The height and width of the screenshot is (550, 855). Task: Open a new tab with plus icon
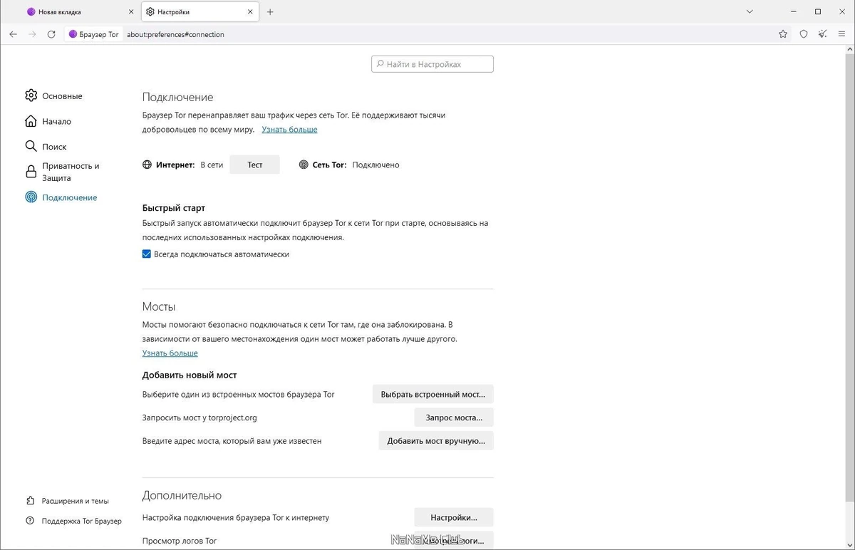[270, 12]
